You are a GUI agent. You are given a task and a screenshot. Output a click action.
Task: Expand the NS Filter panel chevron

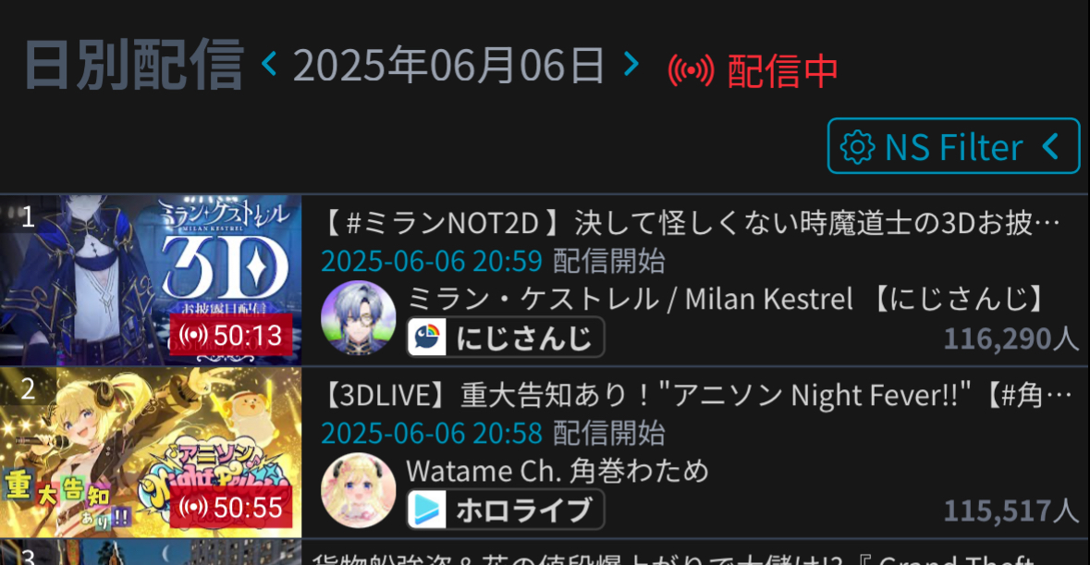[x=1051, y=147]
